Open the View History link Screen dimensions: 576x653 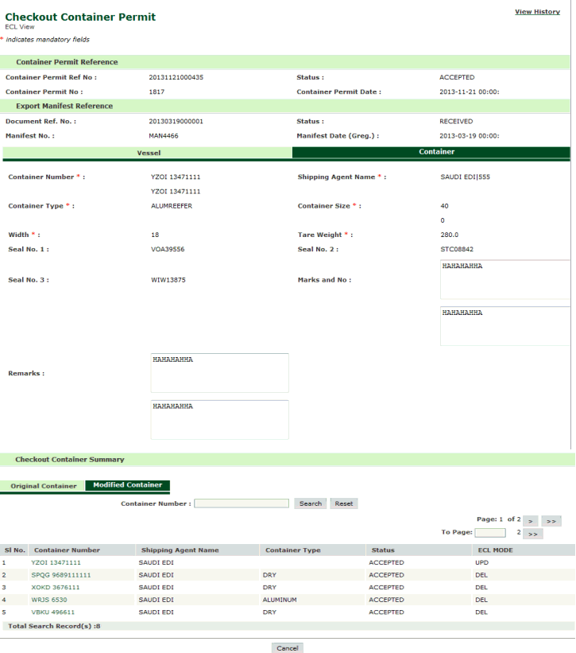537,11
